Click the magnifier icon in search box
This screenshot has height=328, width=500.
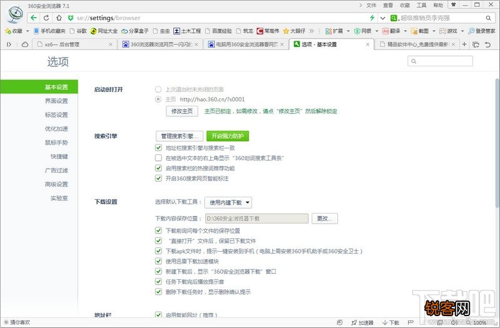pyautogui.click(x=488, y=18)
